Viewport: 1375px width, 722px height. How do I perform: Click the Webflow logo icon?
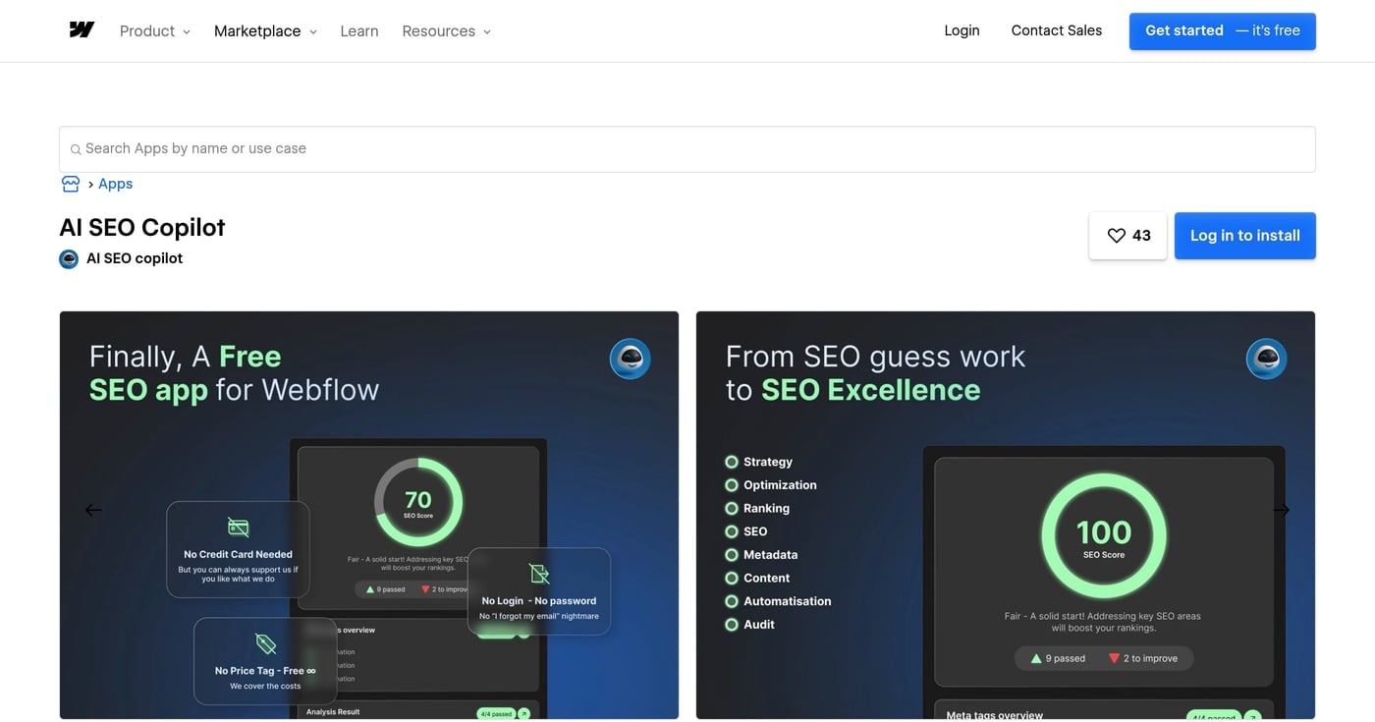tap(82, 30)
